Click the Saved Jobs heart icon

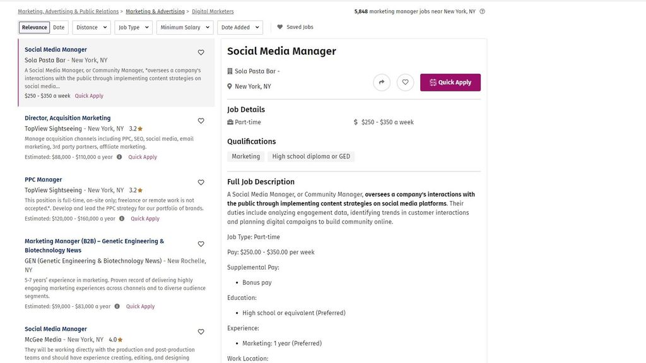click(x=279, y=26)
